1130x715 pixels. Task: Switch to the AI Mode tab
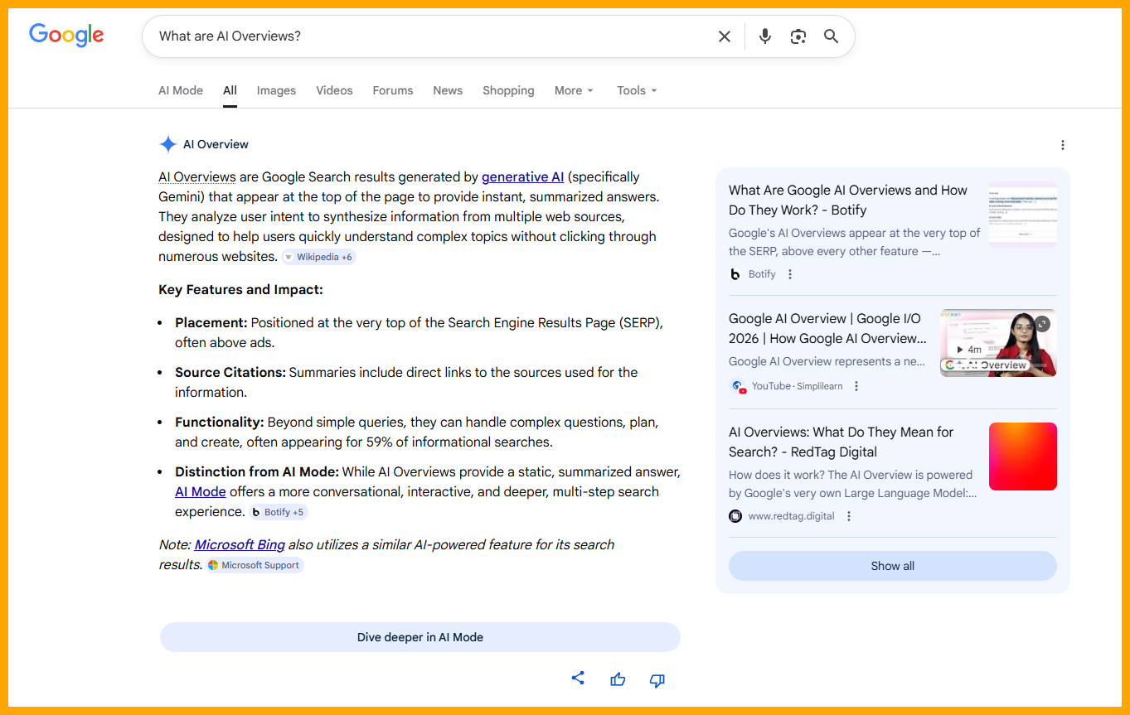coord(181,90)
